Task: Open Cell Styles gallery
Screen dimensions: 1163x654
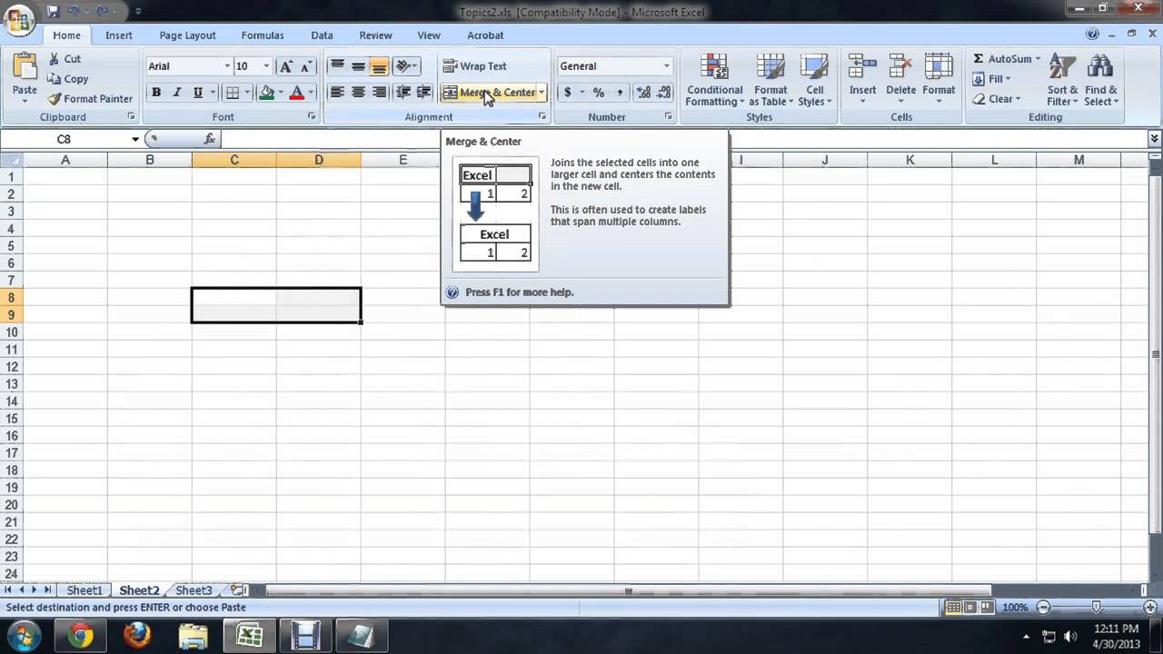Action: [x=814, y=68]
